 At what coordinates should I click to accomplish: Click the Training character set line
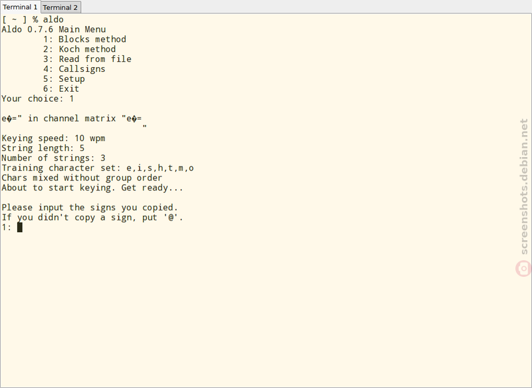pyautogui.click(x=98, y=168)
